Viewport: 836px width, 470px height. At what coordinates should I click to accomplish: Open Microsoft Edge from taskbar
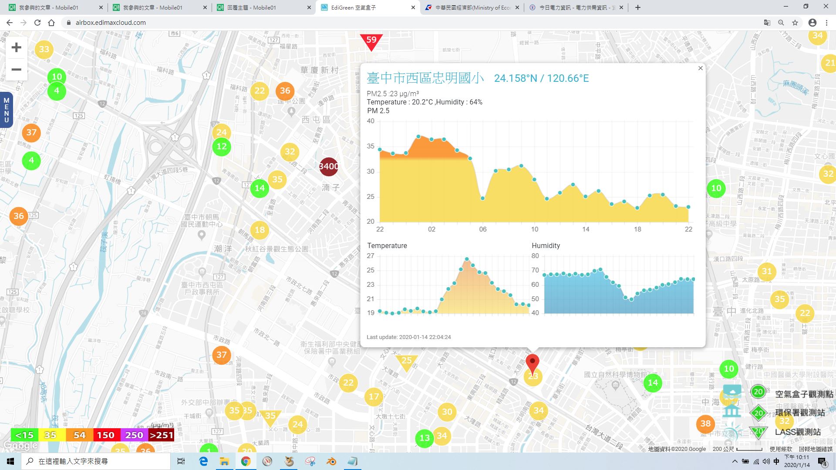[203, 461]
